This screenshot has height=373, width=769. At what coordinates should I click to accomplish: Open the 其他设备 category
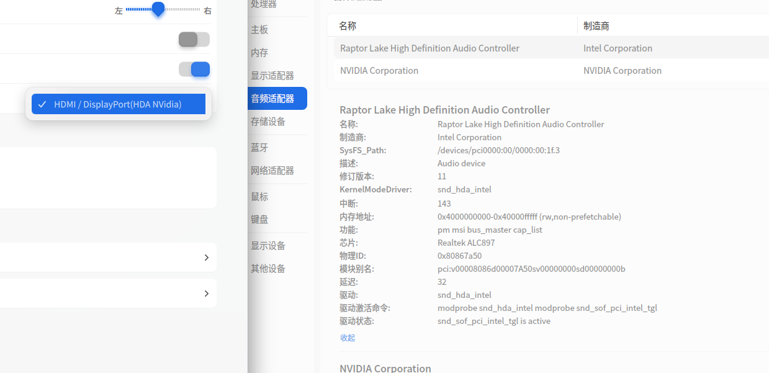tap(268, 269)
